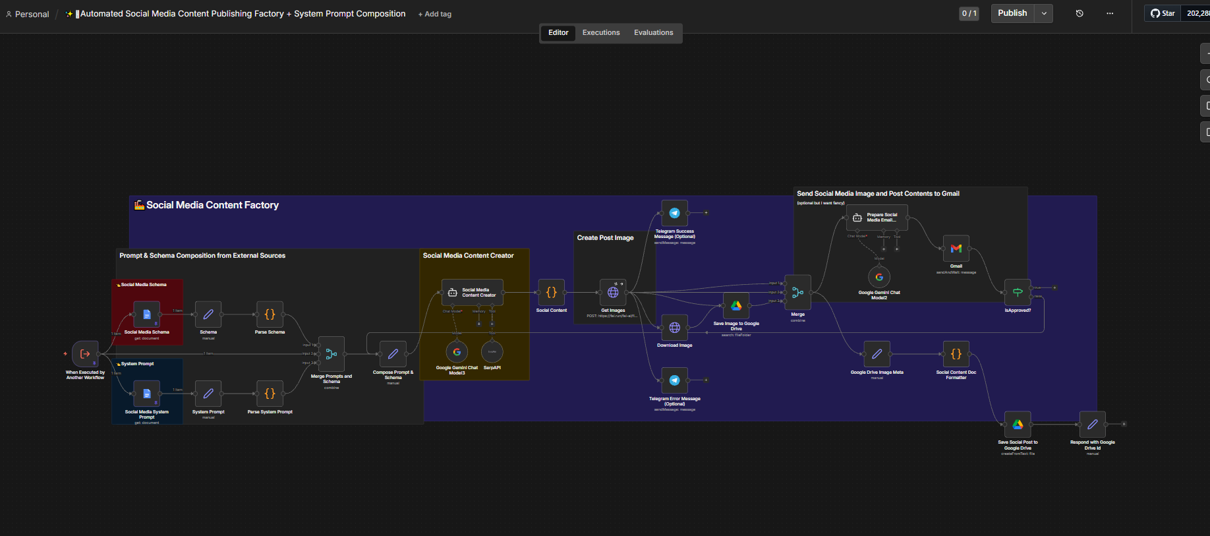The image size is (1210, 536).
Task: Select the Schema edit node
Action: [x=208, y=314]
